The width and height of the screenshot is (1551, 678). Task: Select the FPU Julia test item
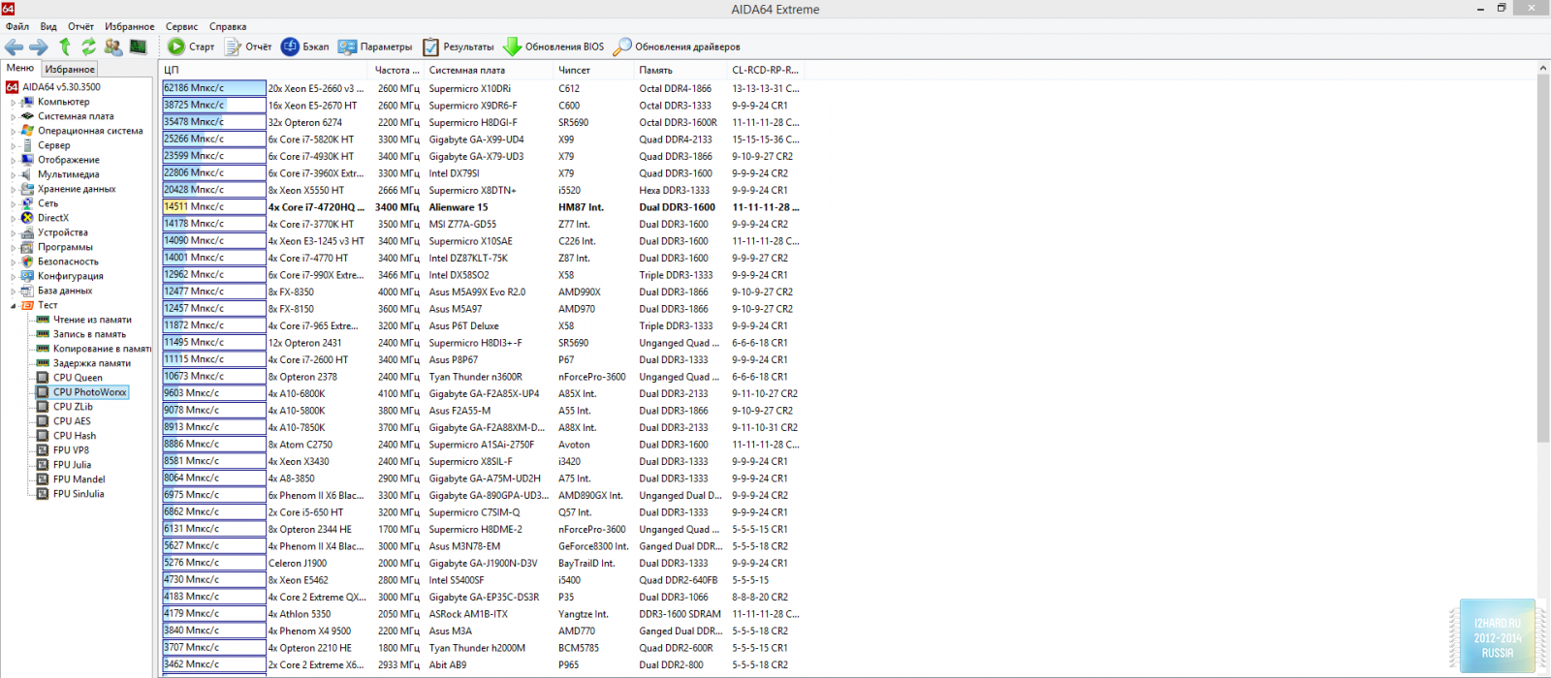[x=72, y=465]
